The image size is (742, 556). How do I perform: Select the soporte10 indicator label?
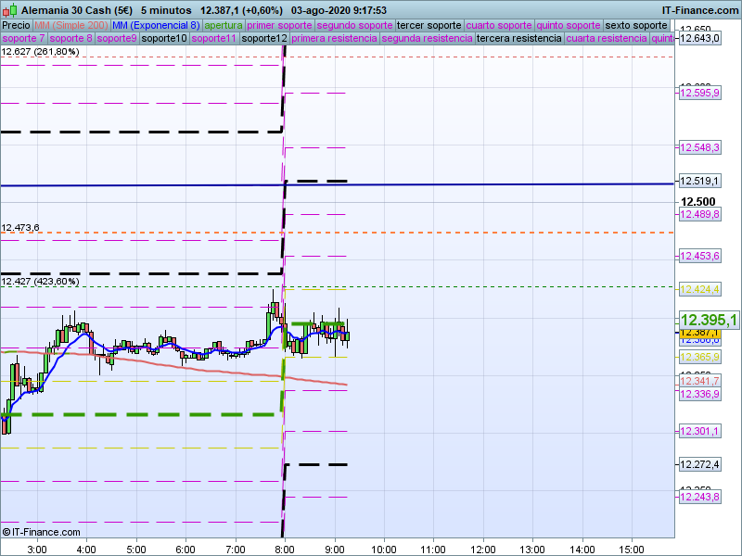pyautogui.click(x=166, y=39)
